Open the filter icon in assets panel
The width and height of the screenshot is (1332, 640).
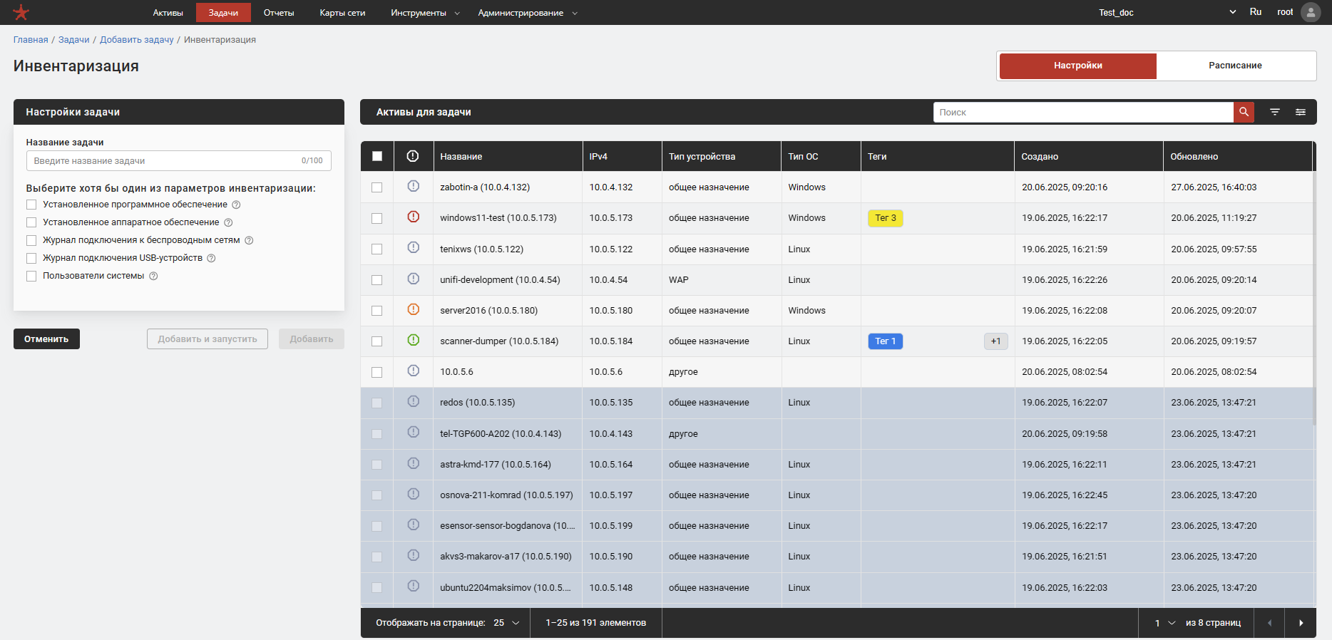click(x=1275, y=112)
